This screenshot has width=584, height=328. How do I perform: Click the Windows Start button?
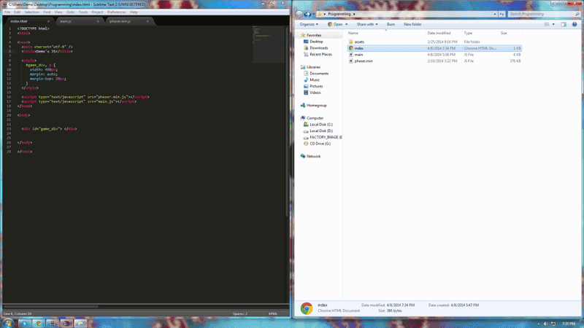[7, 322]
